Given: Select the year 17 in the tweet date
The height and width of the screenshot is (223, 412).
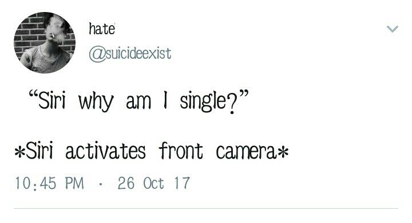Looking at the screenshot, I should (x=182, y=183).
